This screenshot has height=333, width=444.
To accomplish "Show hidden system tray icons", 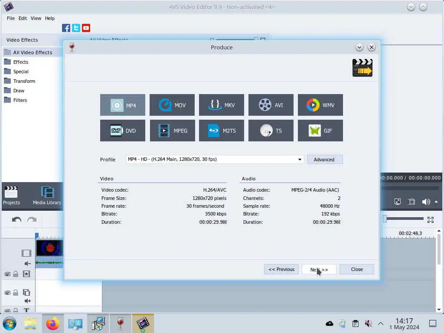I will [x=381, y=323].
